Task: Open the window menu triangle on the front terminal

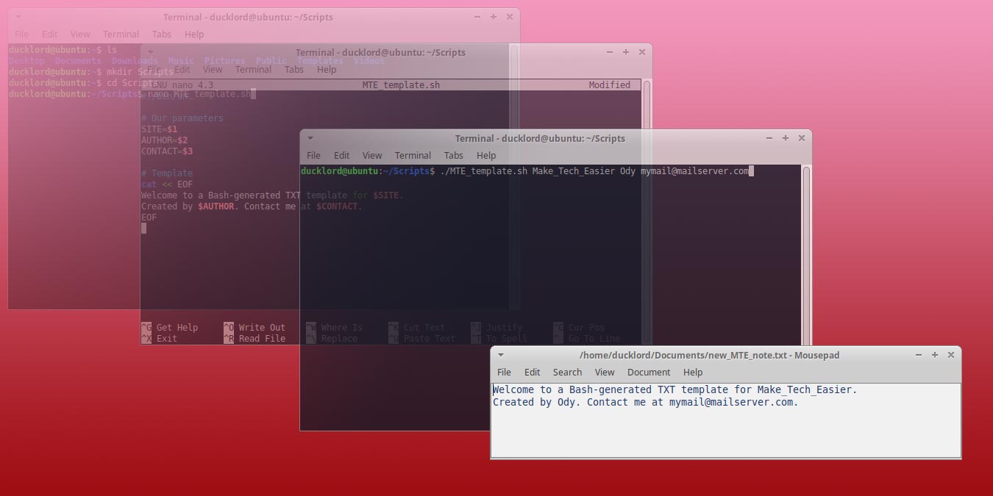Action: (309, 138)
